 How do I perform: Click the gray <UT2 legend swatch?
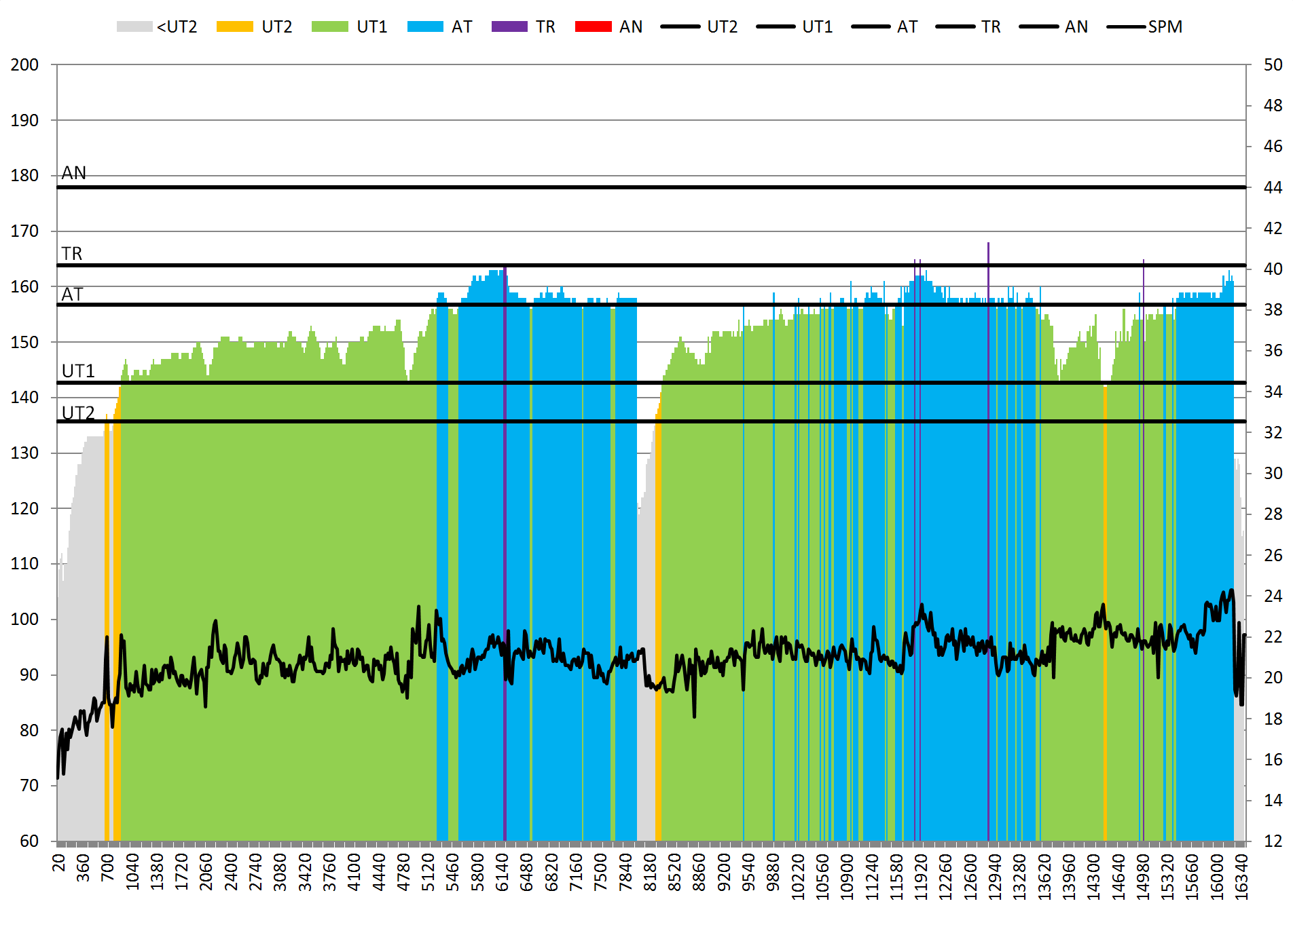[134, 27]
